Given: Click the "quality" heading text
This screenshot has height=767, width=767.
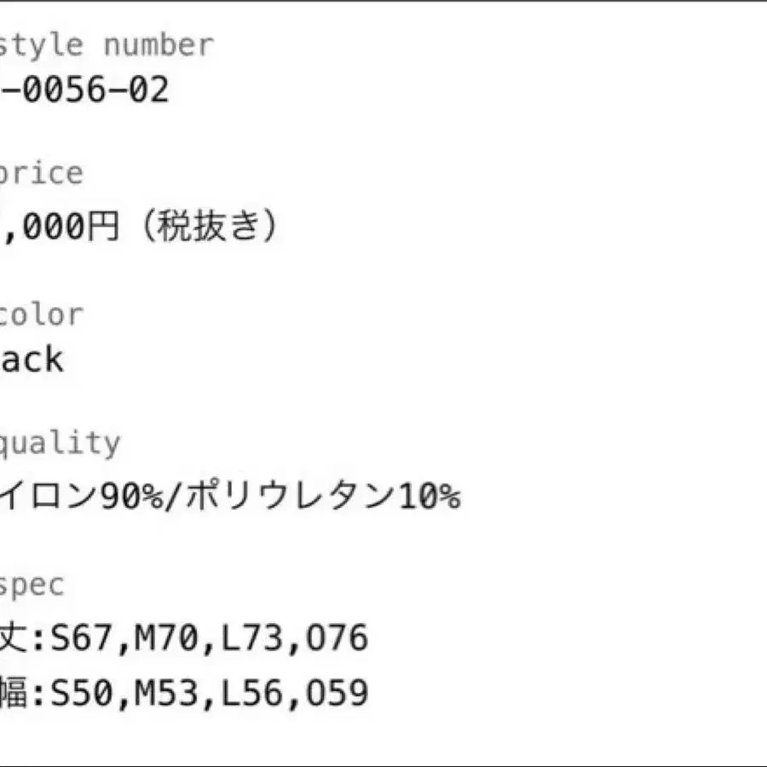Looking at the screenshot, I should point(60,443).
